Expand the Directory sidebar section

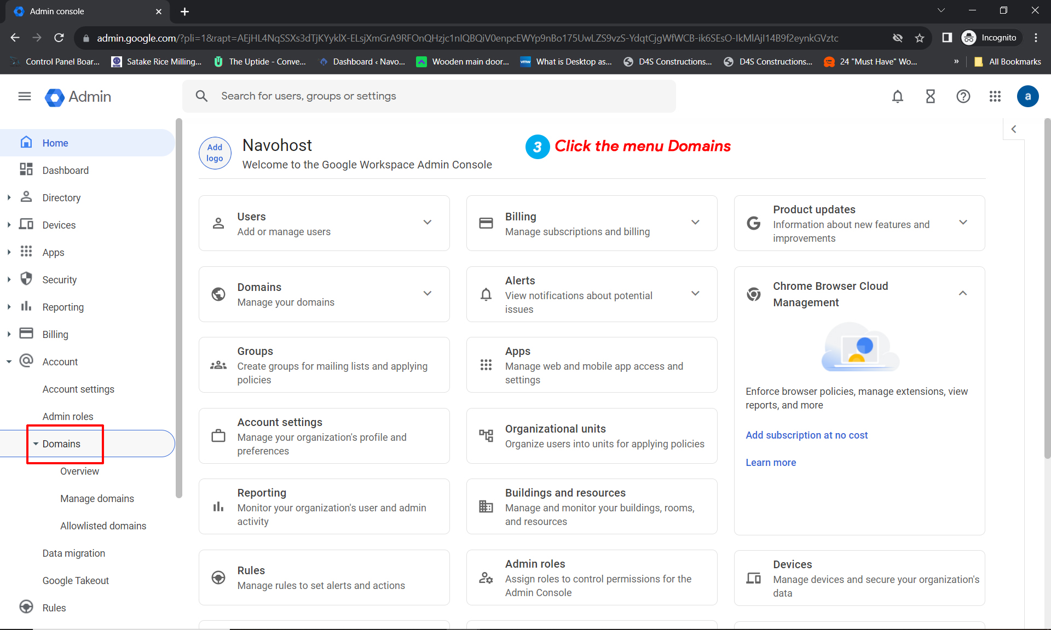9,197
